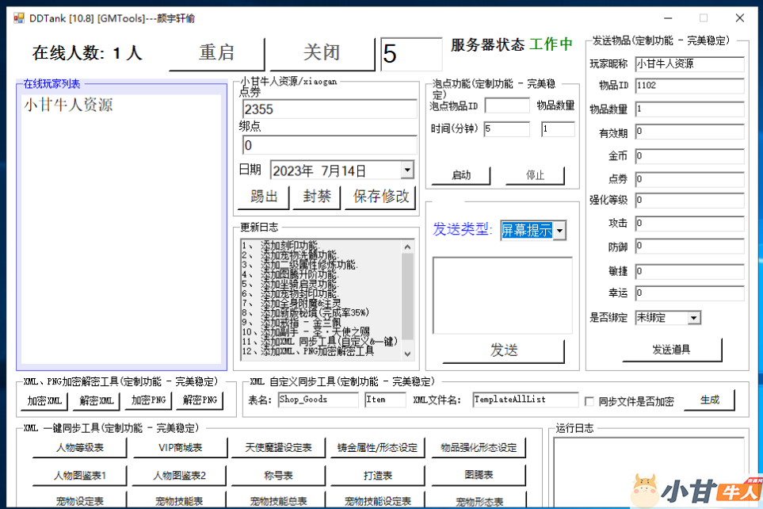Click 保存修改 to save changes
Image resolution: width=763 pixels, height=509 pixels.
[380, 197]
